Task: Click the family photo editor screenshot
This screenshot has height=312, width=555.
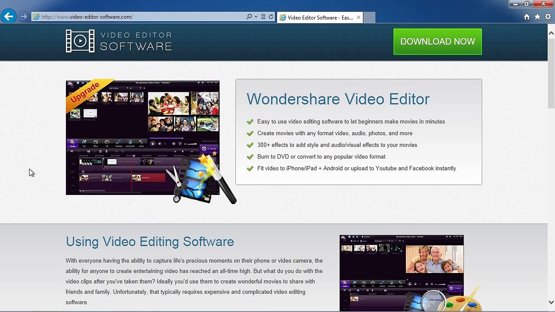Action: [410, 273]
